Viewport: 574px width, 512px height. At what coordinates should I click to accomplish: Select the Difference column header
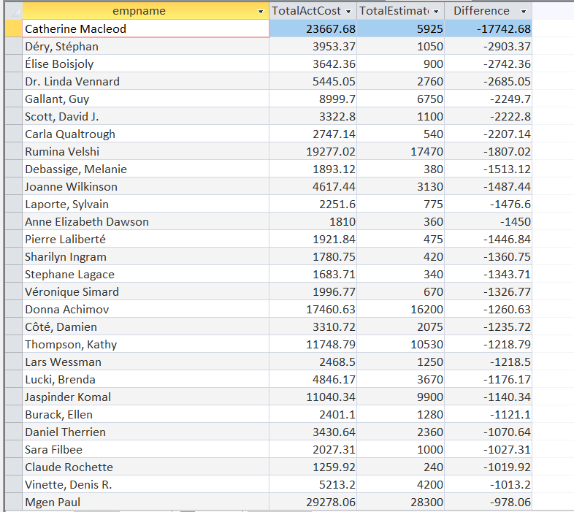tap(489, 11)
